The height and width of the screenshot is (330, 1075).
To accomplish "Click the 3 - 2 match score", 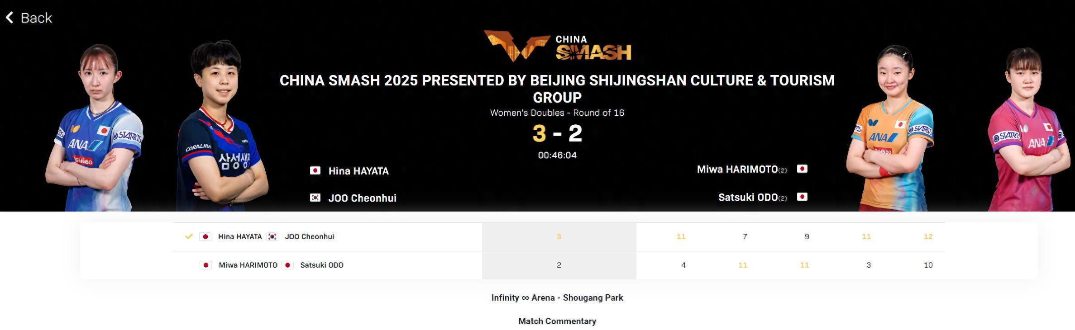I will click(557, 133).
